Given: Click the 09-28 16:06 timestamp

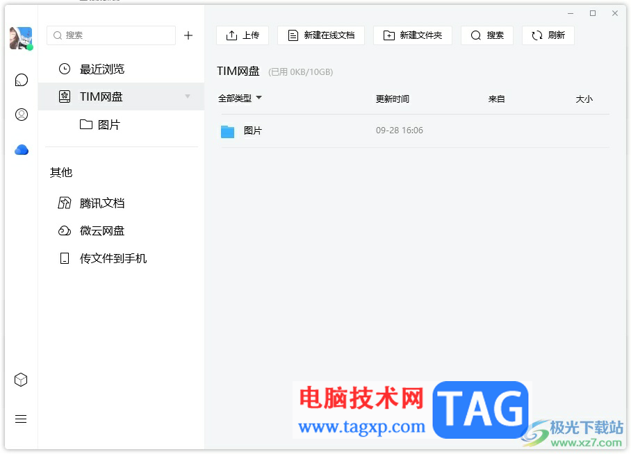Looking at the screenshot, I should pos(399,131).
